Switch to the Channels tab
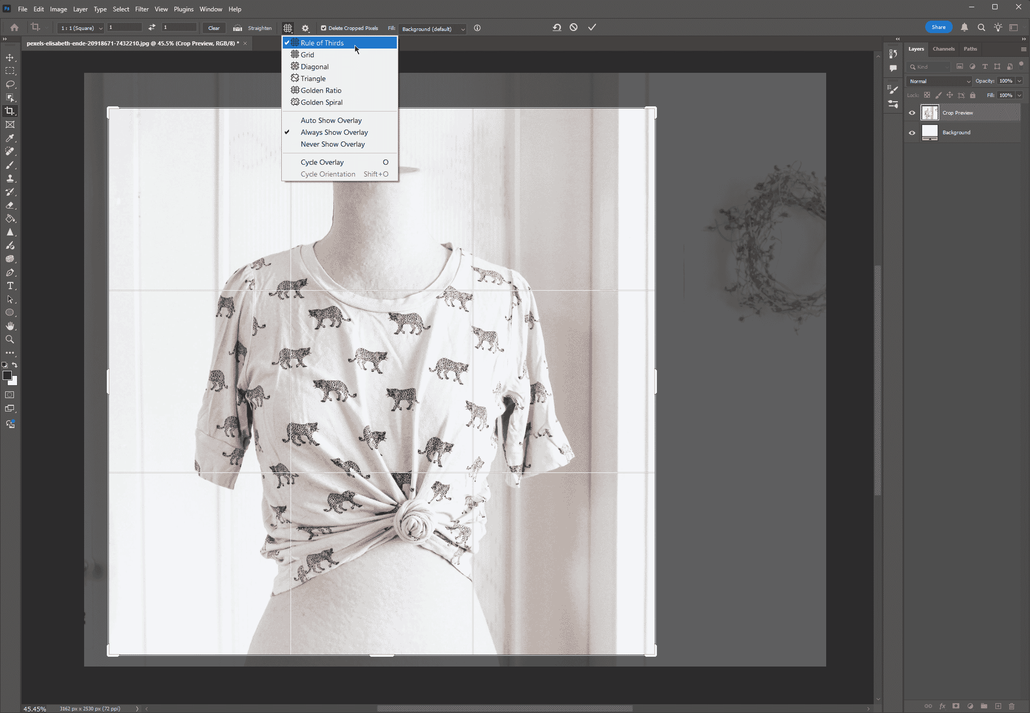The image size is (1030, 713). [x=943, y=49]
